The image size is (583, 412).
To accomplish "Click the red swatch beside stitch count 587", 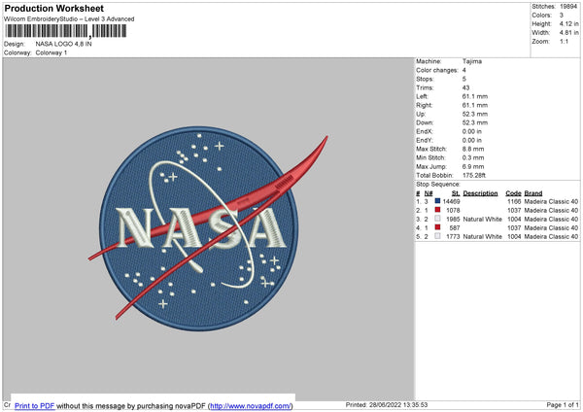I will pos(437,227).
